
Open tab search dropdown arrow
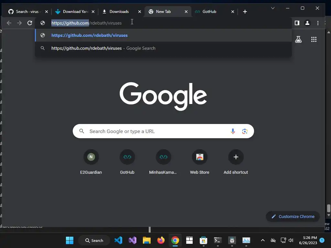pos(273,8)
